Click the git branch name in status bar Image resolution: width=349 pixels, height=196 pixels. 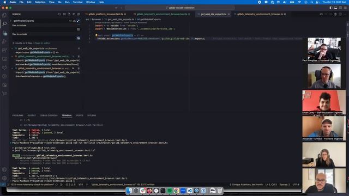point(31,185)
